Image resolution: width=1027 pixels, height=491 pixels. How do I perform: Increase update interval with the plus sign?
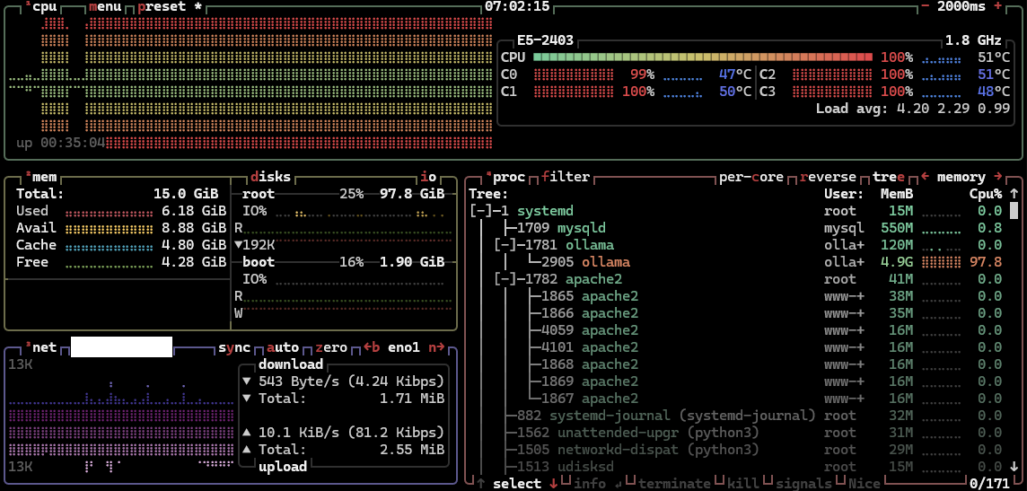coord(997,6)
